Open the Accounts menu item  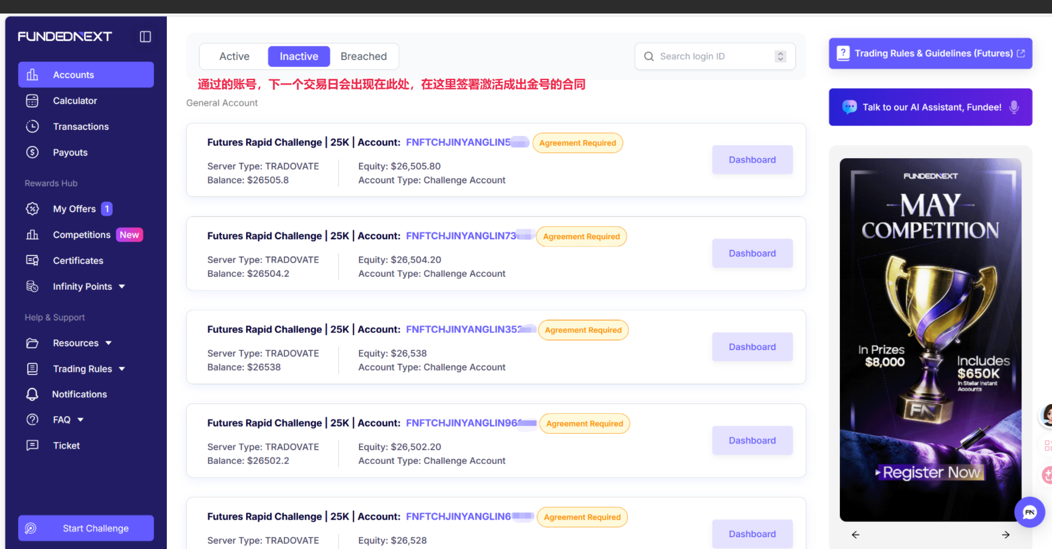86,75
